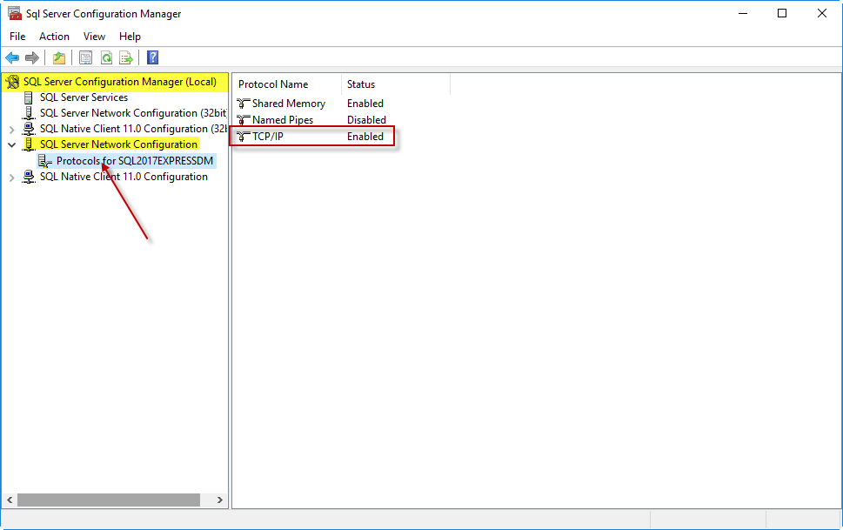Click the Named Pipes protocol icon

[x=244, y=120]
